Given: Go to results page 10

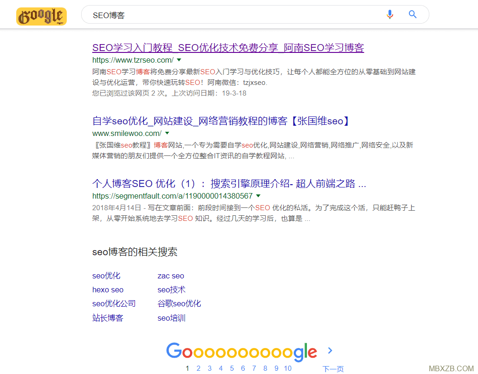Looking at the screenshot, I should (288, 368).
